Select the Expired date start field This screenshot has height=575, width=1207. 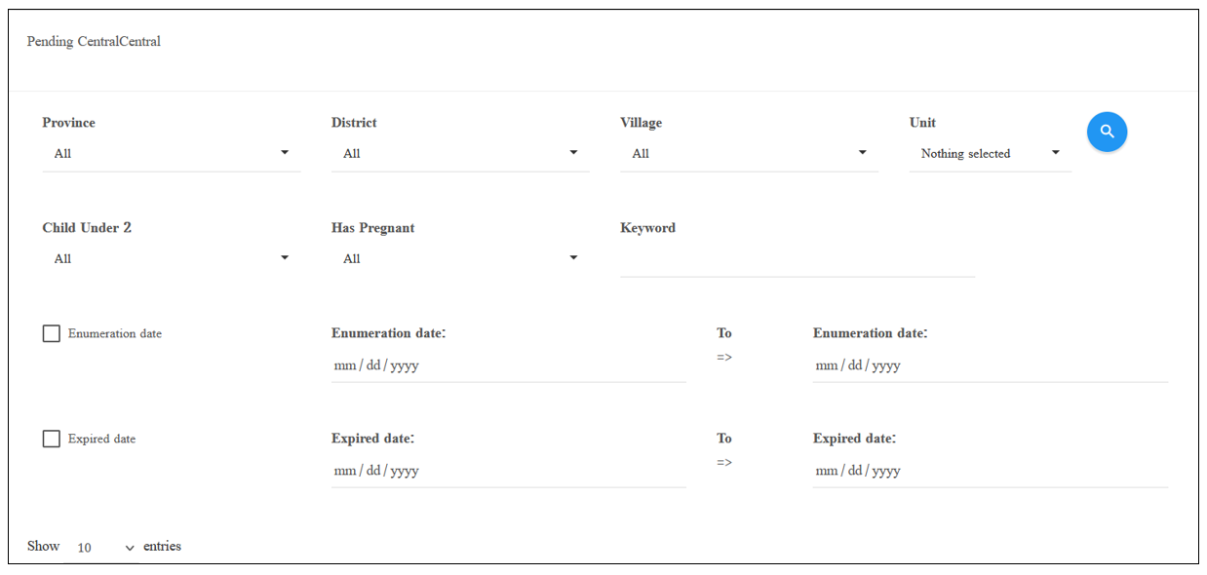click(x=509, y=471)
